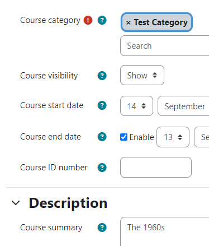Screen dimensions: 209x246
Task: Open the start date day dropdown showing 14
Action: (x=136, y=106)
